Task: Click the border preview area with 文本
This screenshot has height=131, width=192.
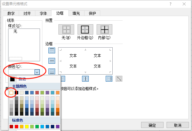Action: pos(85,61)
